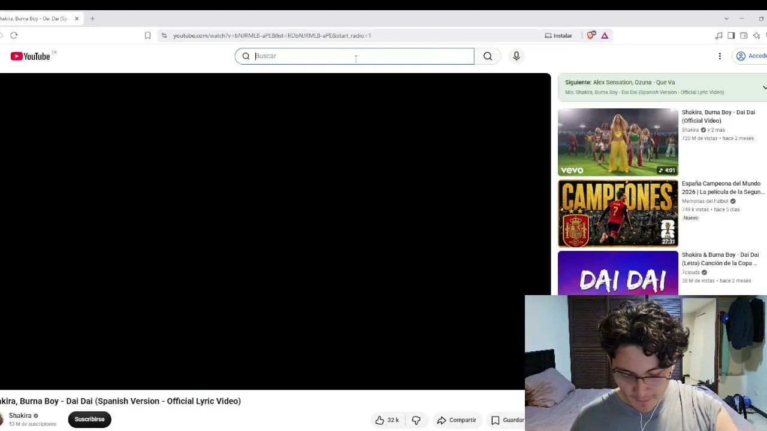Select the Shakira Dai Dai browser tab

(36, 19)
